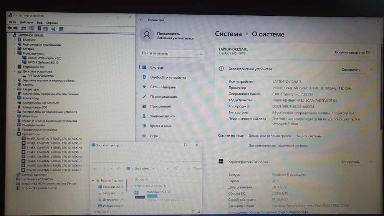The image size is (384, 216).
Task: Collapse Характеристики Windows section chevron
Action: click(371, 162)
